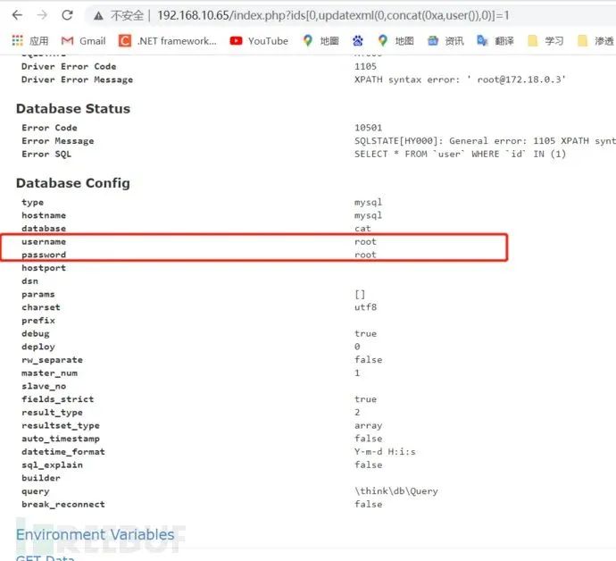Click the rw_separate value false
The image size is (616, 561).
pos(368,360)
